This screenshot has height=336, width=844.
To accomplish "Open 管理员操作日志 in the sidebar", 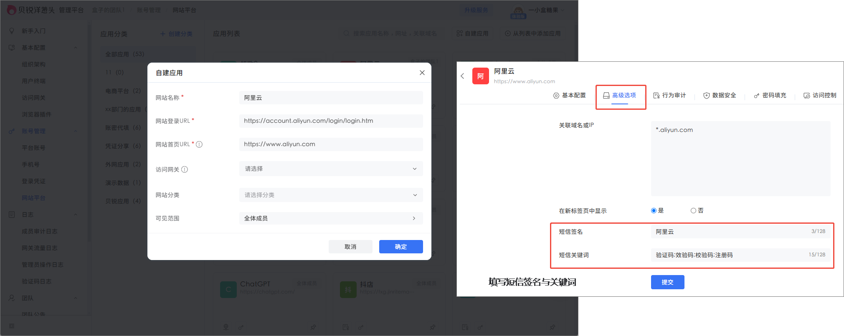I will 43,265.
